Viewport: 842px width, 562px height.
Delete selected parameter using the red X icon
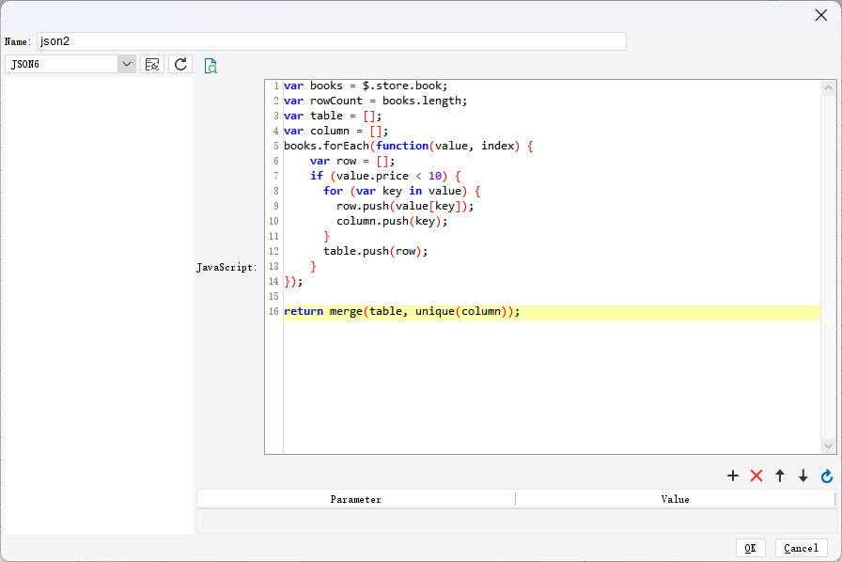[756, 476]
